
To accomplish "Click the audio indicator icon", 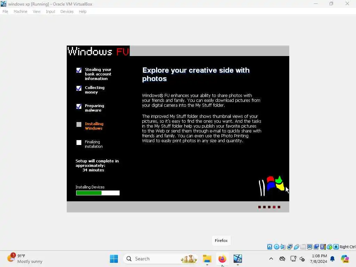I will 283,247.
